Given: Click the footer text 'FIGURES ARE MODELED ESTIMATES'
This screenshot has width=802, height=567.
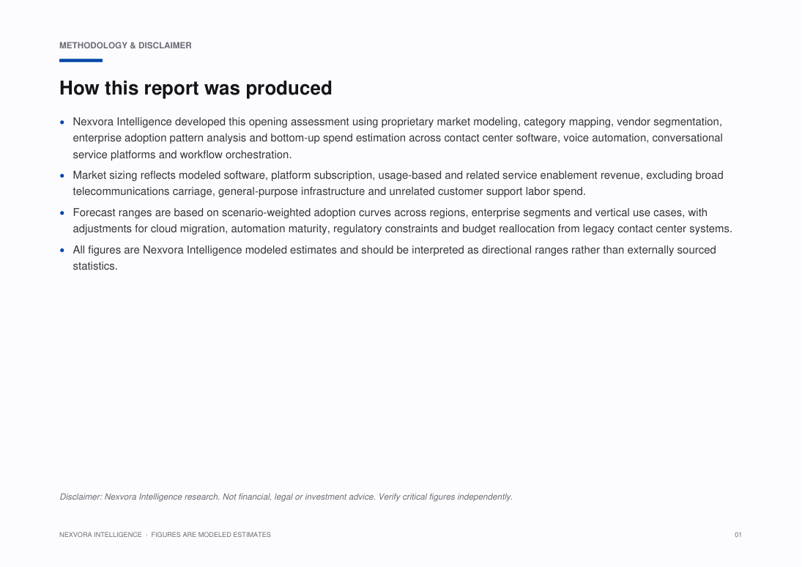Looking at the screenshot, I should 211,535.
